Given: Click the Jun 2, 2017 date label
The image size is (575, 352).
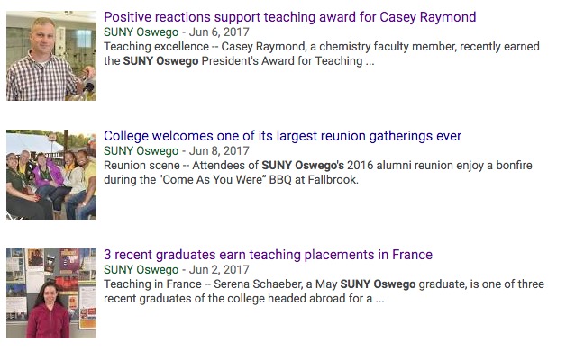Looking at the screenshot, I should click(x=219, y=269).
